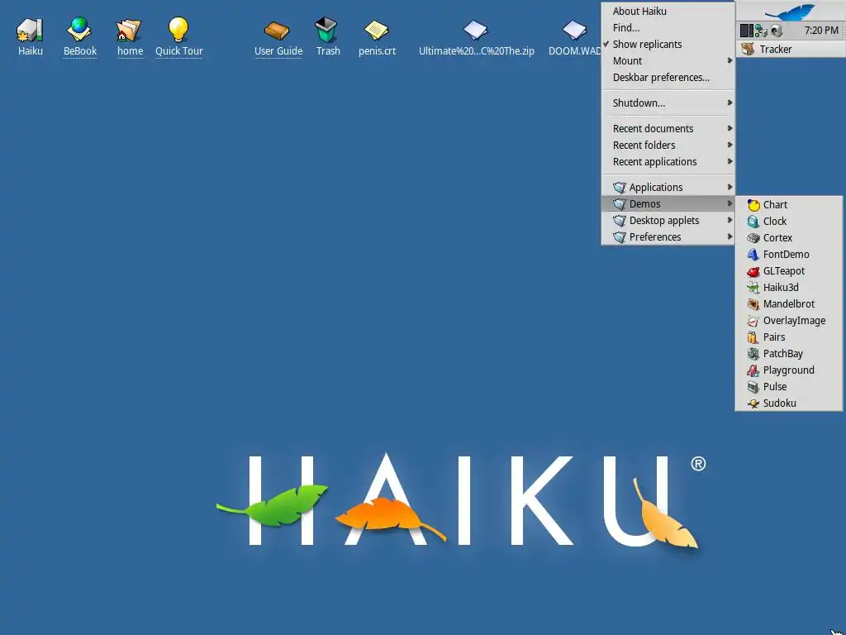The width and height of the screenshot is (846, 635).
Task: Open PatchBay demo
Action: point(789,354)
